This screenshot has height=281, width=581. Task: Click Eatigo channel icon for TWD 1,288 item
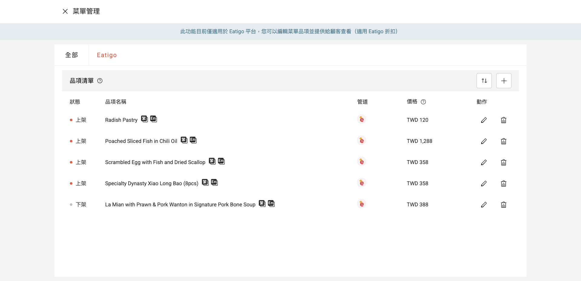point(361,140)
